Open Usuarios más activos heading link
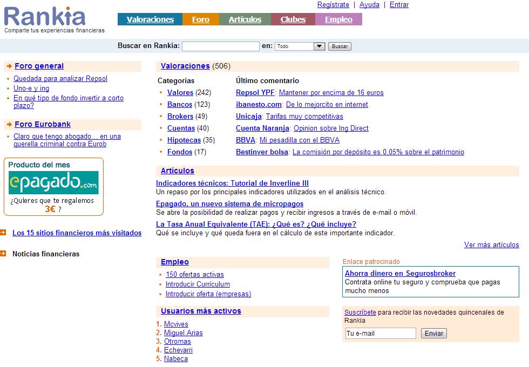This screenshot has width=529, height=367. point(201,311)
